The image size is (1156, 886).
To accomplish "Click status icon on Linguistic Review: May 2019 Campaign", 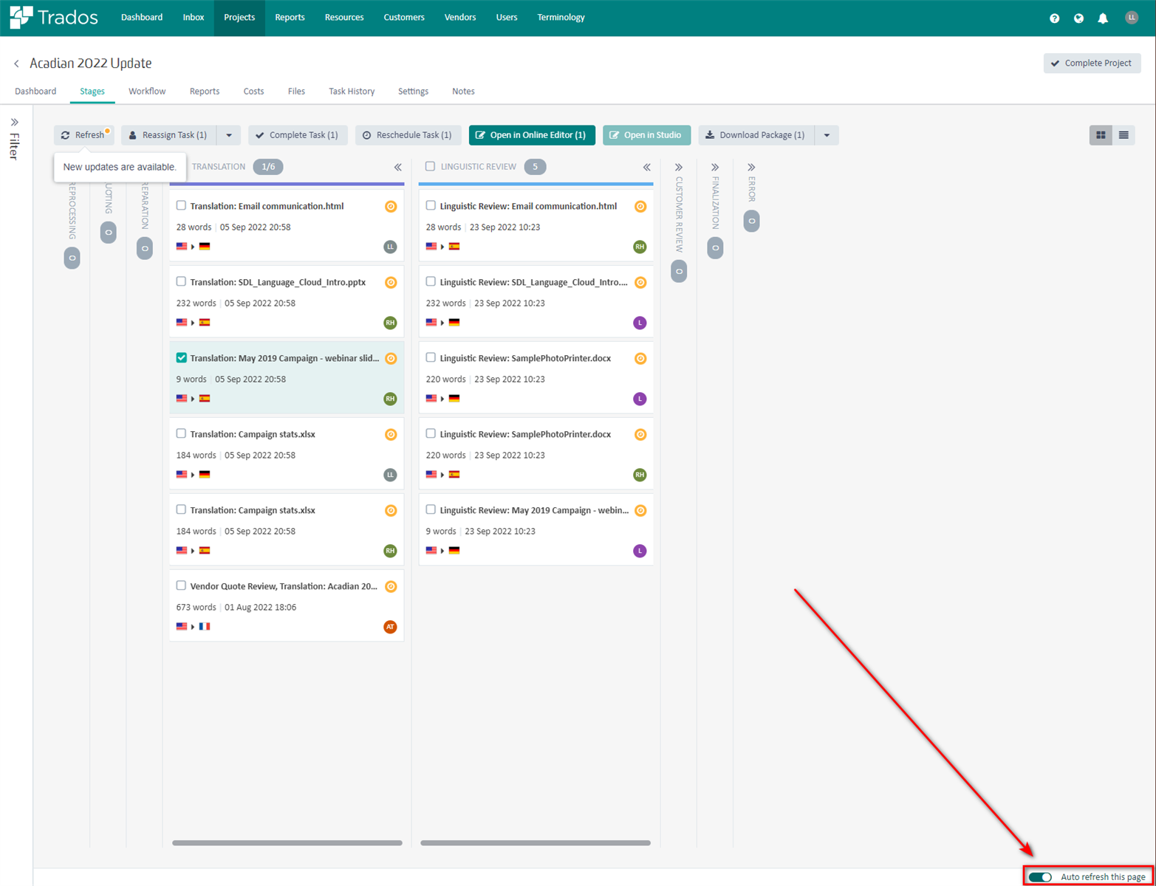I will coord(640,511).
